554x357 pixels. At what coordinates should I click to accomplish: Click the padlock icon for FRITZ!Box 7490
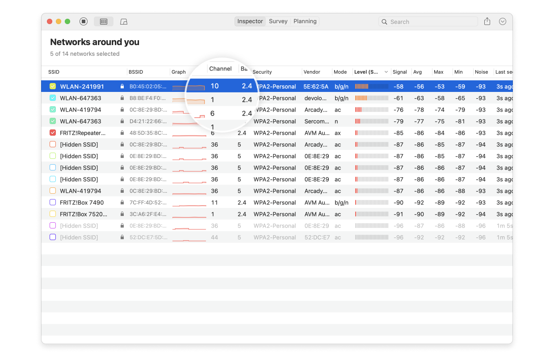coord(122,202)
